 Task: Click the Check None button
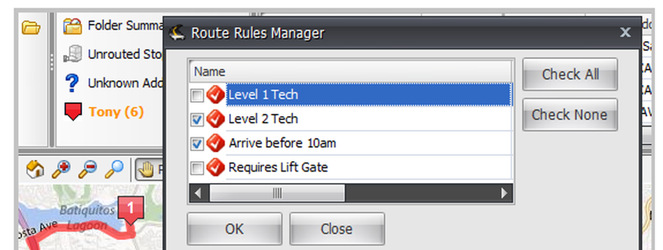click(570, 115)
